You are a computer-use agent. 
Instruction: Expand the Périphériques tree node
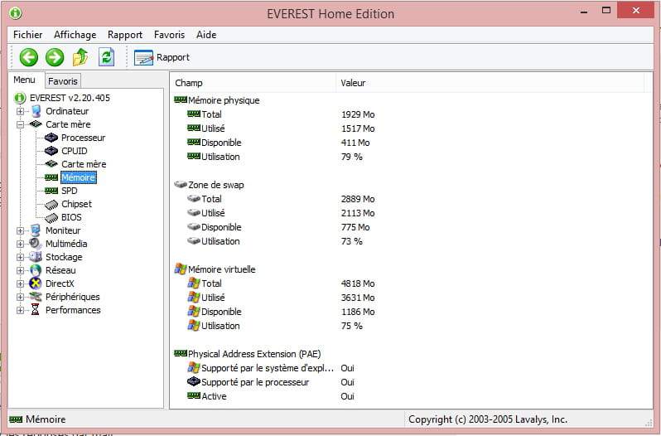point(20,297)
